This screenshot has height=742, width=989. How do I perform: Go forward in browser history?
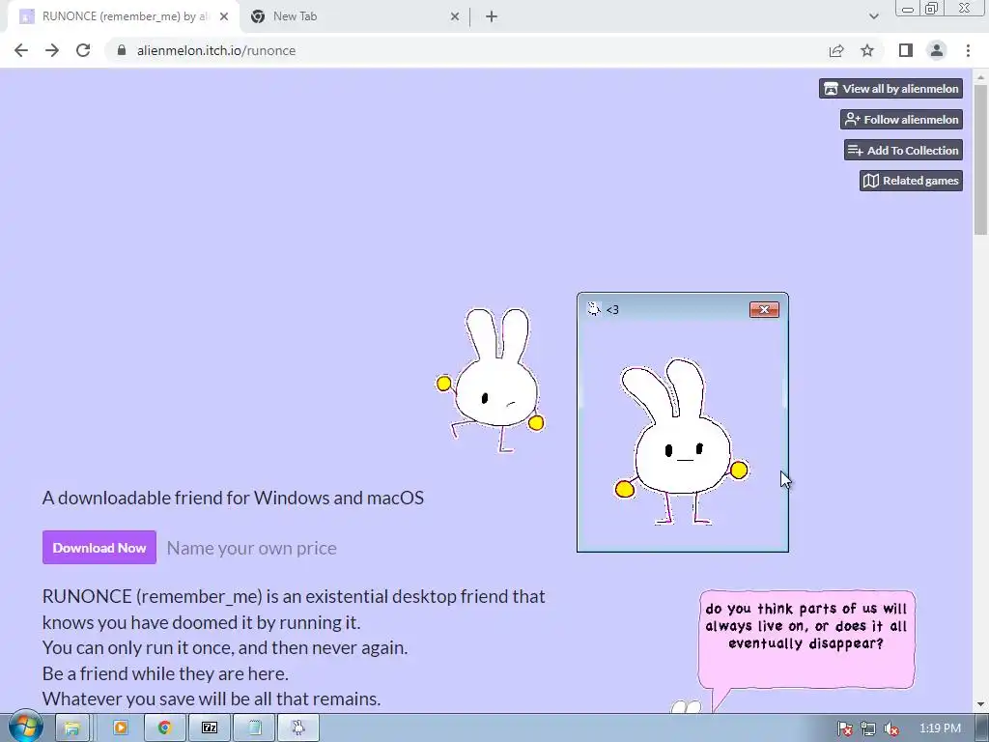pos(52,50)
